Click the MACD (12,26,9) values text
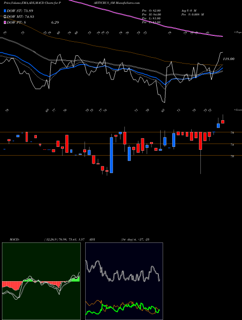 tap(64, 239)
